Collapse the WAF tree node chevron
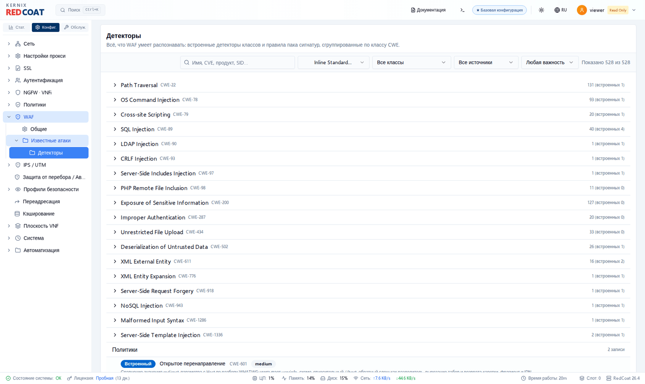The height and width of the screenshot is (384, 645). tap(9, 117)
